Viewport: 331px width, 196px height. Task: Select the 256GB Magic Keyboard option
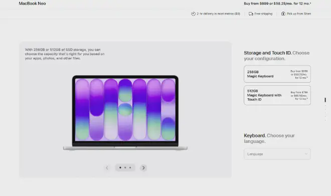pyautogui.click(x=277, y=74)
